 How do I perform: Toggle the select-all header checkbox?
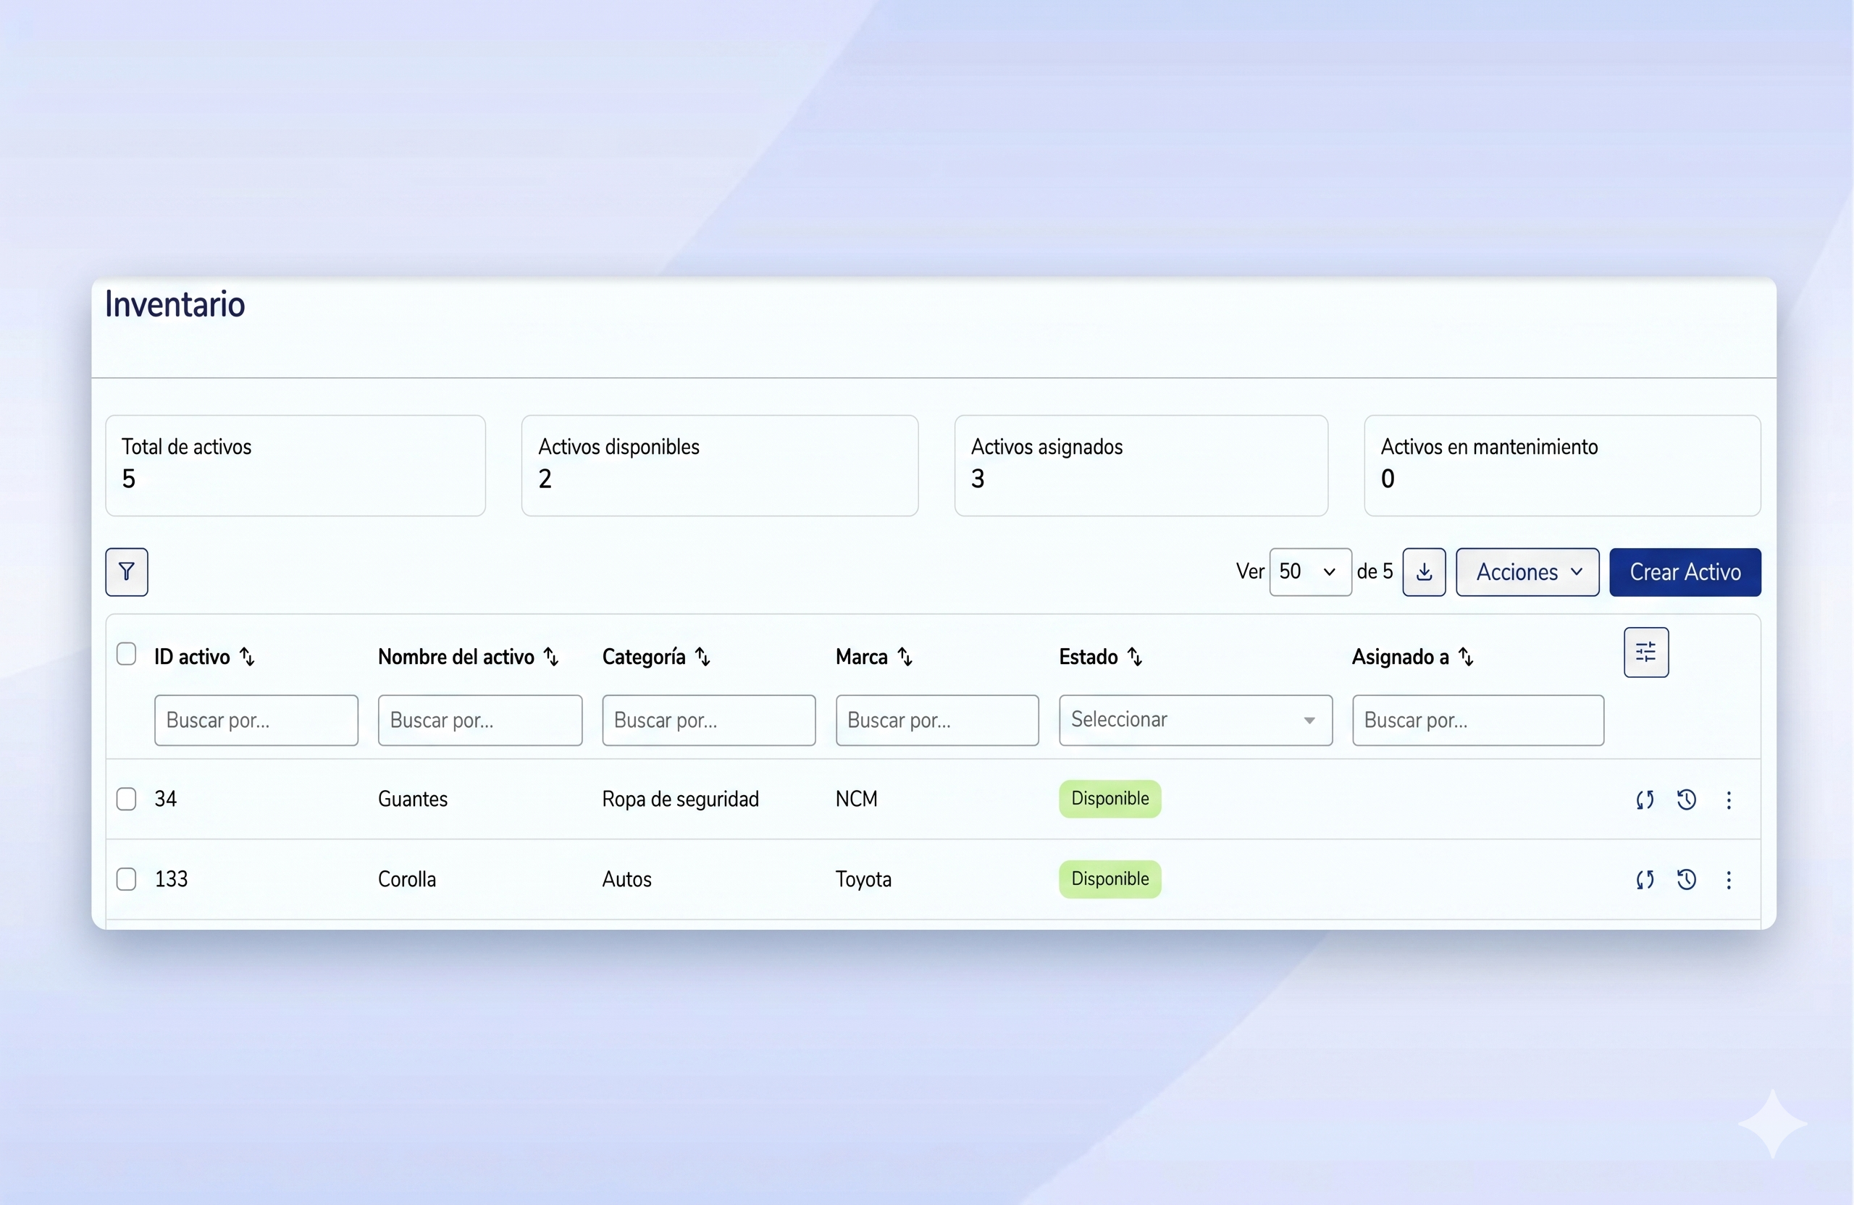[x=126, y=653]
